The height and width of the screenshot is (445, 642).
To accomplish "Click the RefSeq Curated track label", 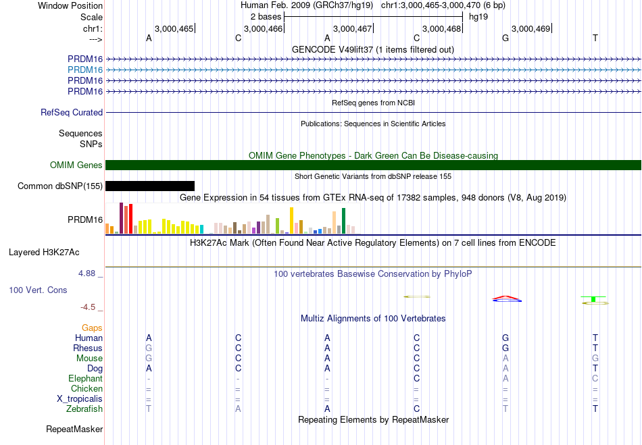I will pyautogui.click(x=72, y=113).
